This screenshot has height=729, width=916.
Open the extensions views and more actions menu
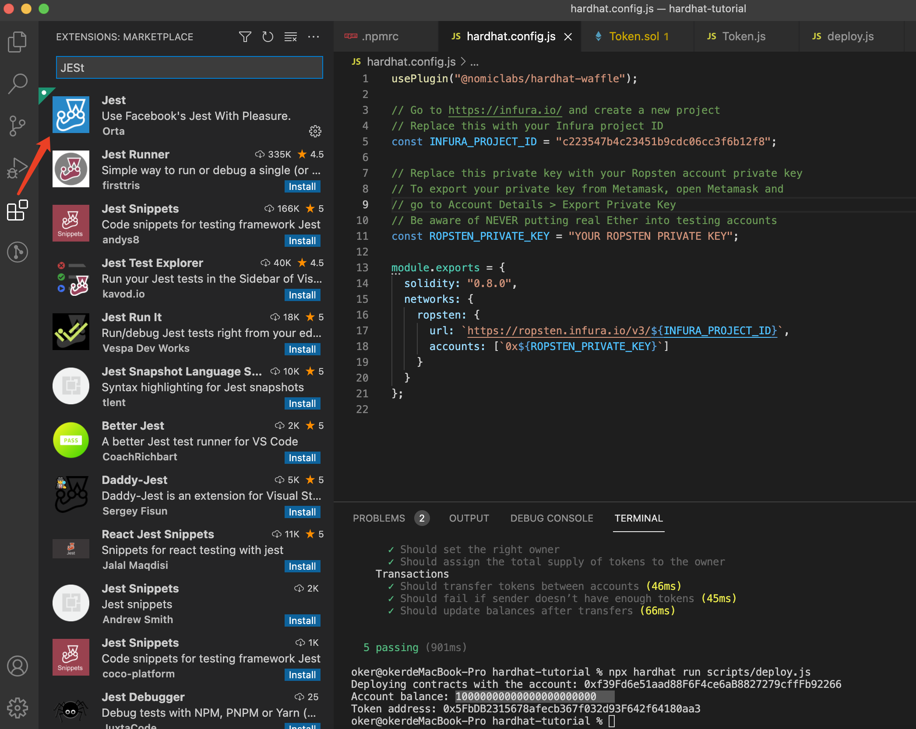pos(314,37)
